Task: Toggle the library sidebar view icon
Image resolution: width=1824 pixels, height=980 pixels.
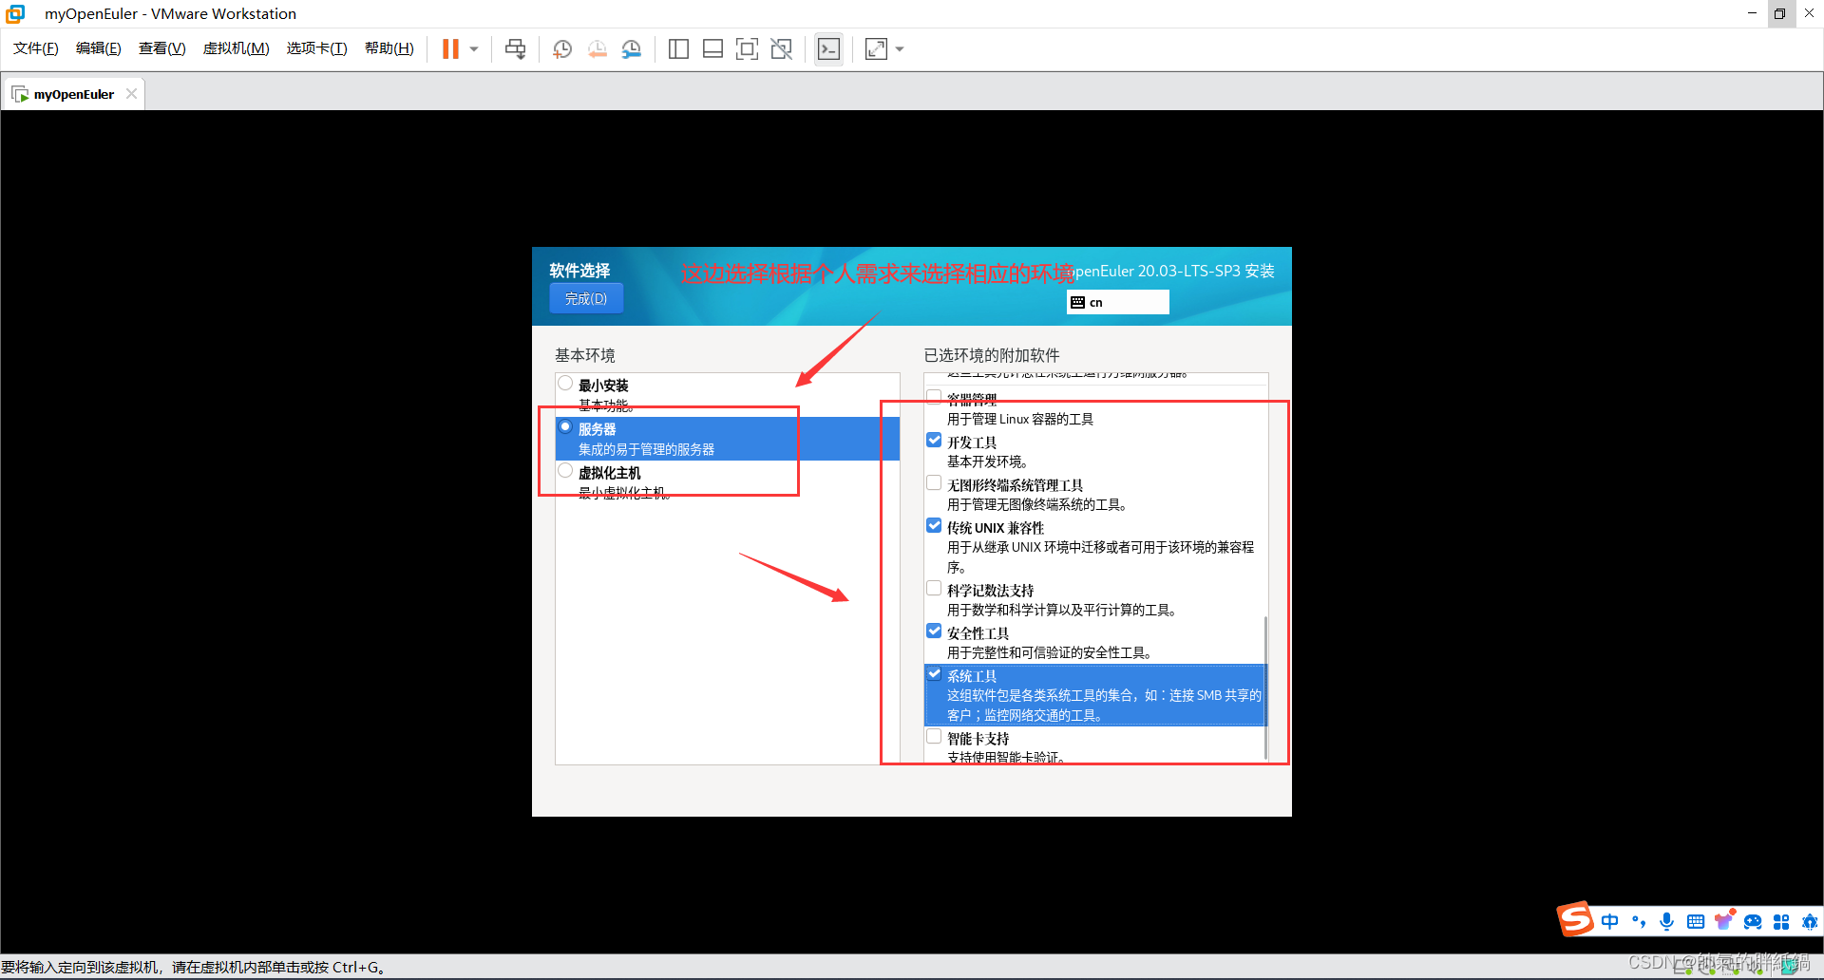Action: click(x=678, y=48)
